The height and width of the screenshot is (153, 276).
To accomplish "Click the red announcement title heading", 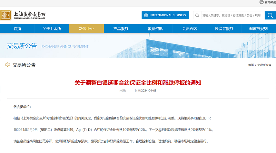I will pyautogui.click(x=138, y=83).
